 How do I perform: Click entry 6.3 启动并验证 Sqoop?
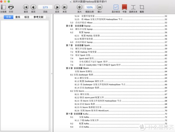point(119,42)
